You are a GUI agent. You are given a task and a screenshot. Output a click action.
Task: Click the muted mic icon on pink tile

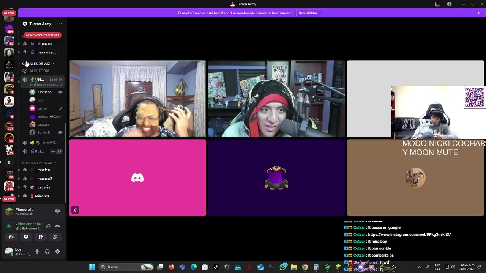point(75,210)
